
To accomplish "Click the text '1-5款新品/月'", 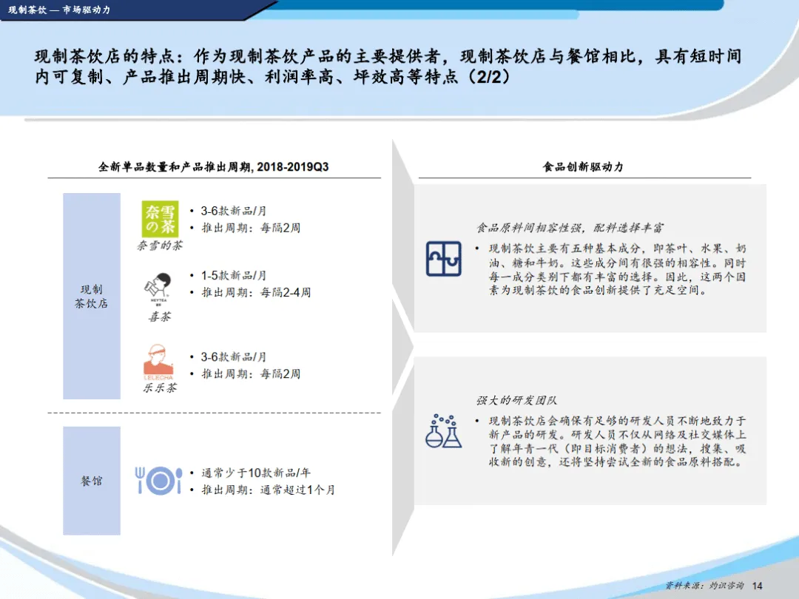I will 233,276.
